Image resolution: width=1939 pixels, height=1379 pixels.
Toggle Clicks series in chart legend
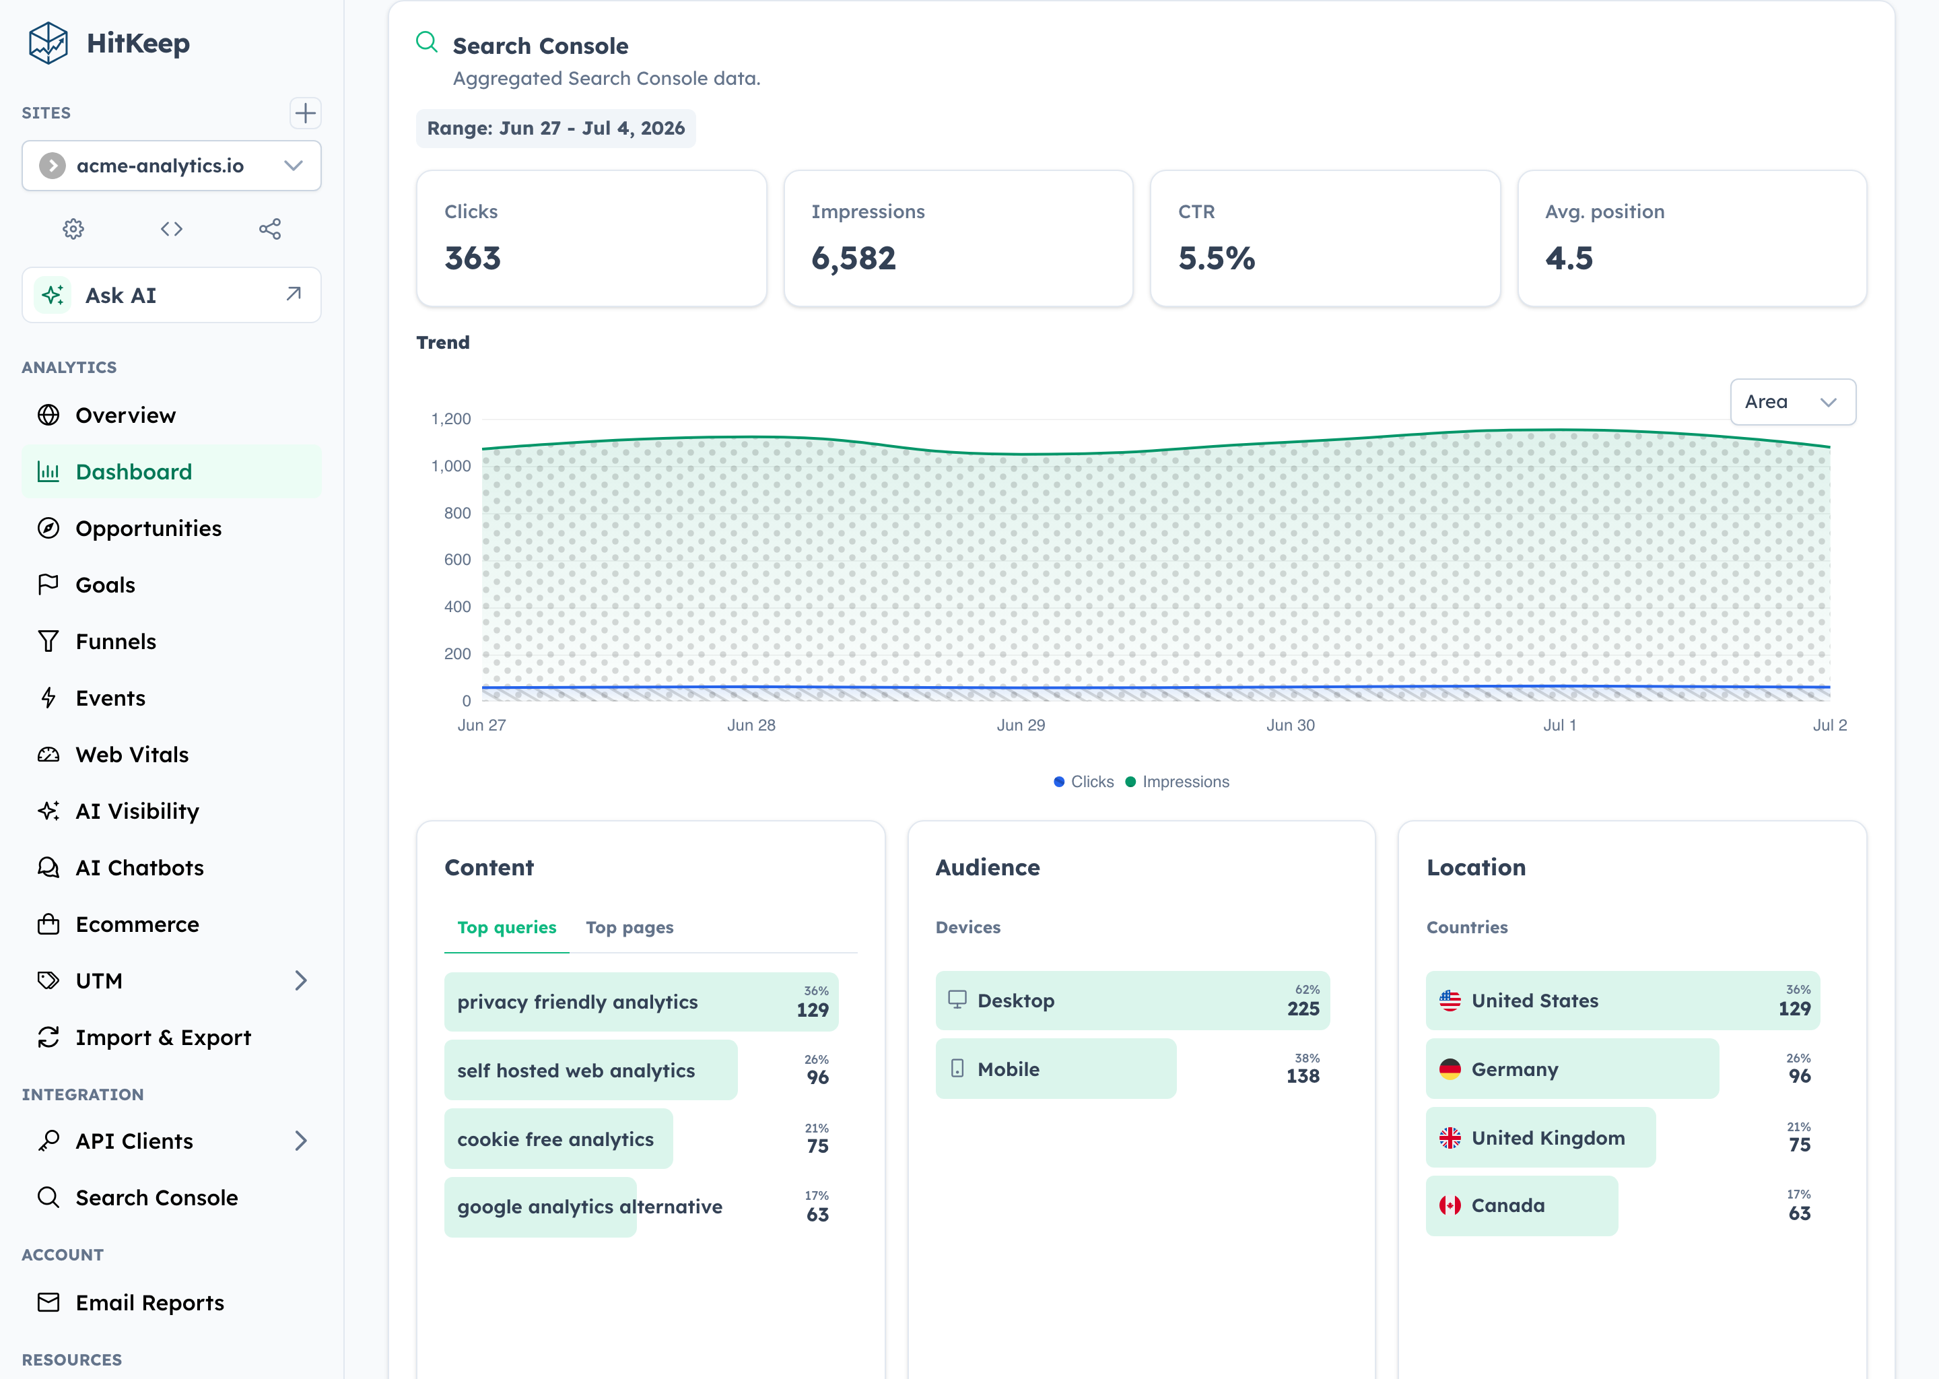point(1083,781)
